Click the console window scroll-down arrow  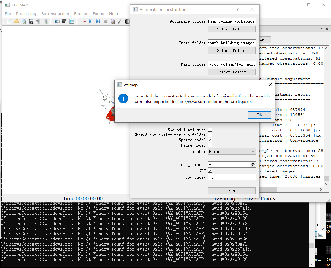coord(312,264)
